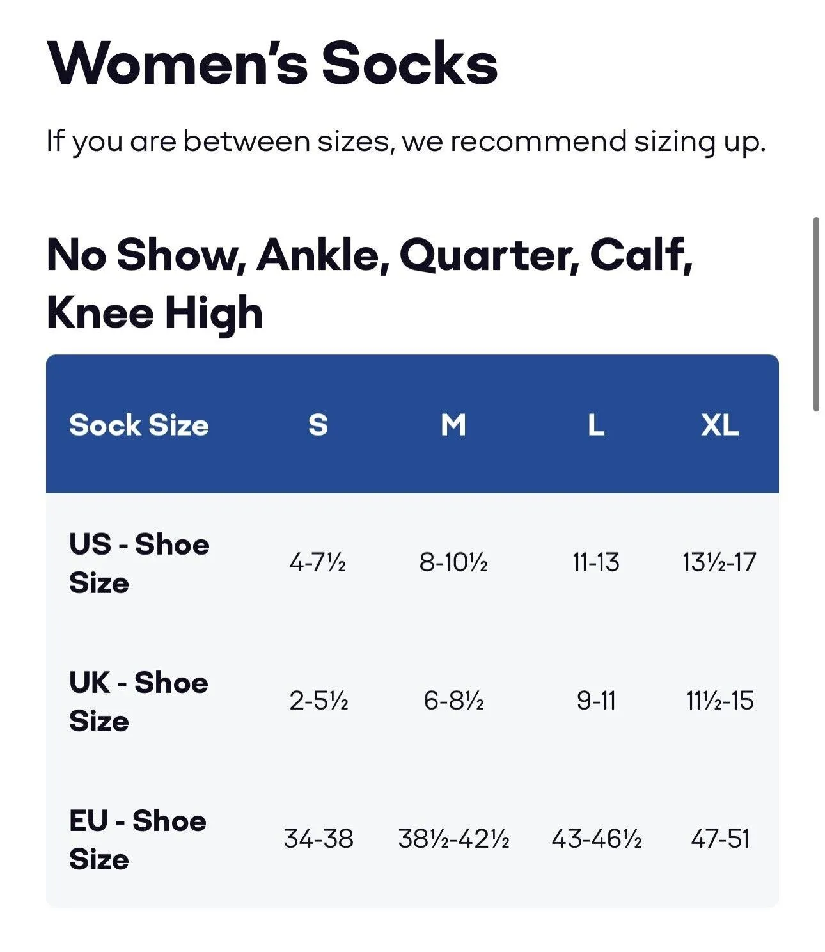This screenshot has height=952, width=825.
Task: Click the vertical scrollbar on the right
Action: (x=816, y=314)
